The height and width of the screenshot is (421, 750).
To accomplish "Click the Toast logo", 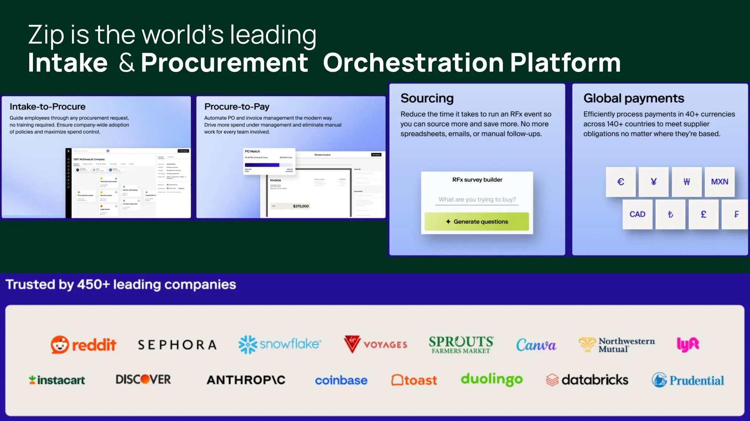I will [x=414, y=380].
